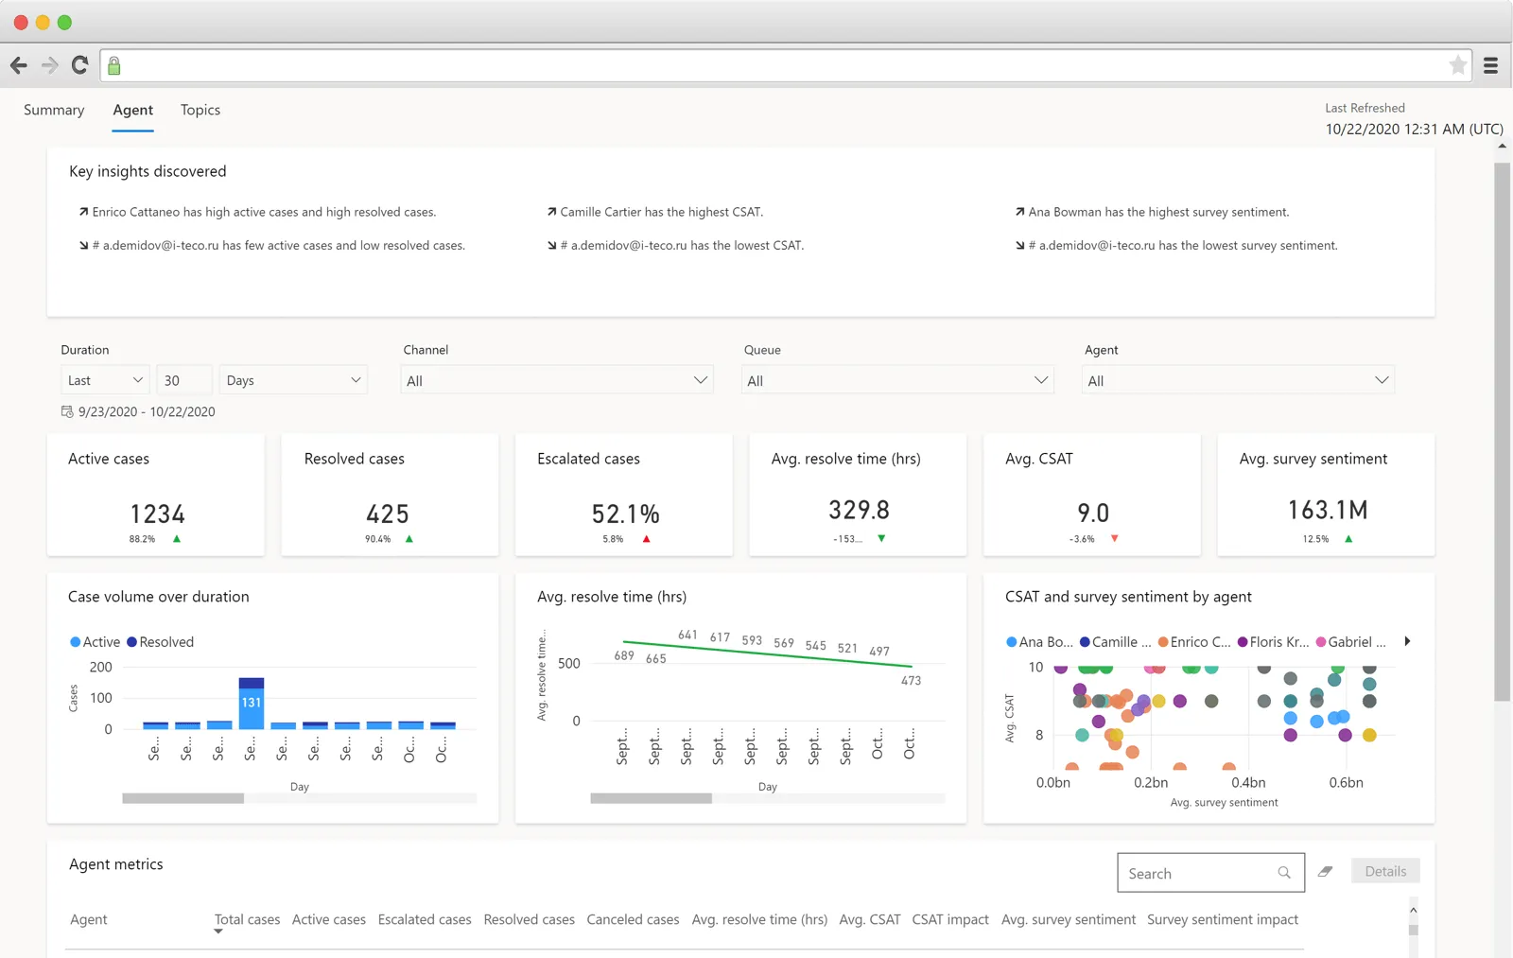Click the up-arrow icon next to Enrico Cattaneo insight
Viewport: 1513px width, 958px height.
click(x=83, y=212)
